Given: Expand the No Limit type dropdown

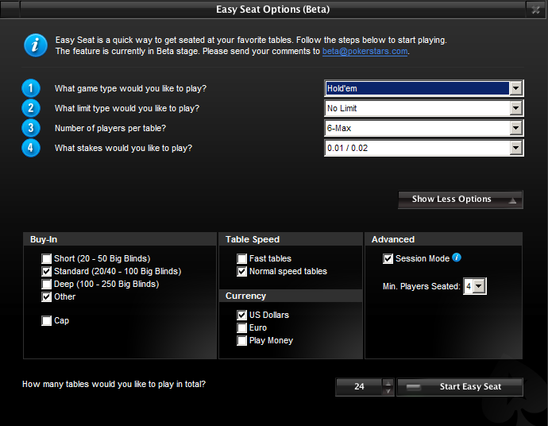Looking at the screenshot, I should (515, 108).
